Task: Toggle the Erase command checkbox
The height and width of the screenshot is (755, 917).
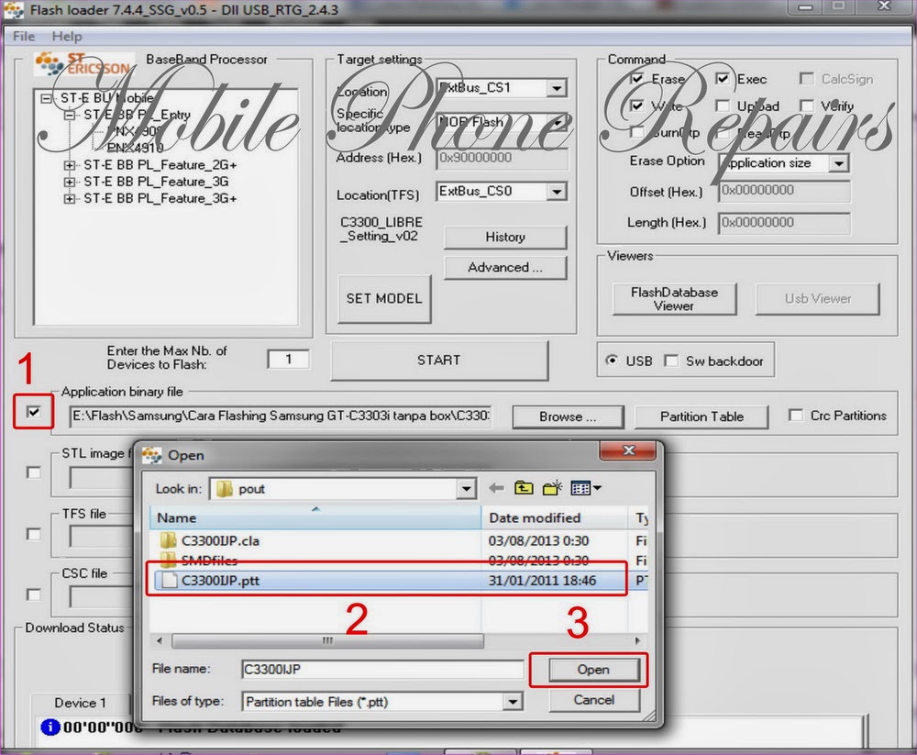Action: [x=637, y=78]
